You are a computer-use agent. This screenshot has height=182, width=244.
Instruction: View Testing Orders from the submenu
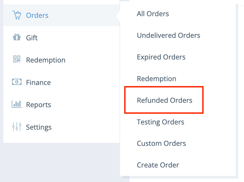click(160, 122)
